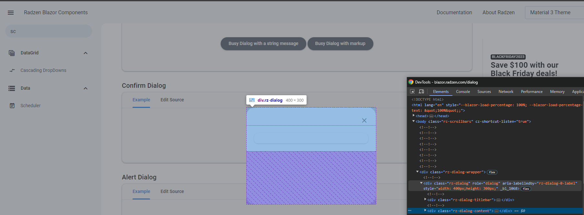Collapse the body element node
This screenshot has height=215, width=584.
(x=414, y=121)
